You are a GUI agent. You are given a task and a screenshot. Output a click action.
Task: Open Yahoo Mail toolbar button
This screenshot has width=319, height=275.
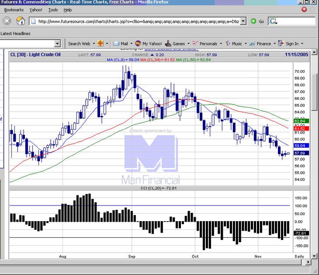(x=121, y=44)
